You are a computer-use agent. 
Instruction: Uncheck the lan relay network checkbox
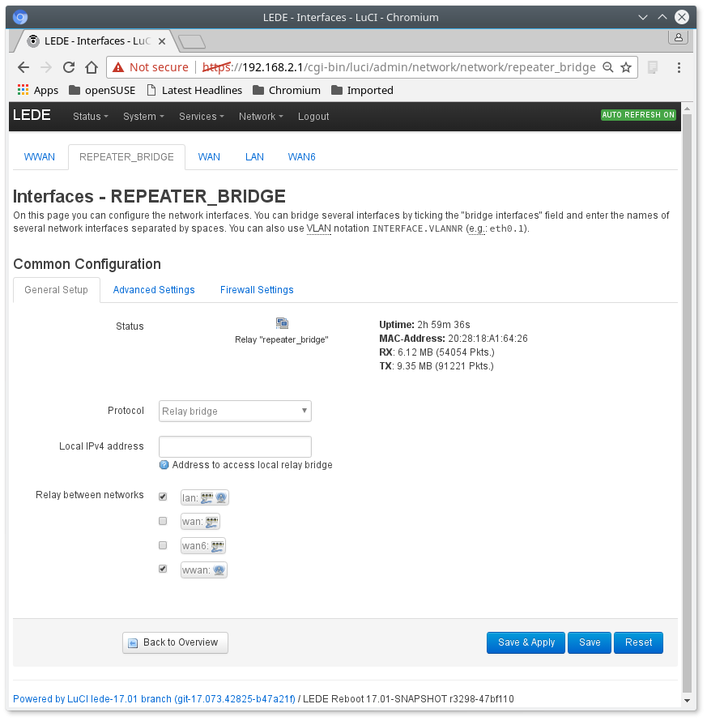click(163, 497)
